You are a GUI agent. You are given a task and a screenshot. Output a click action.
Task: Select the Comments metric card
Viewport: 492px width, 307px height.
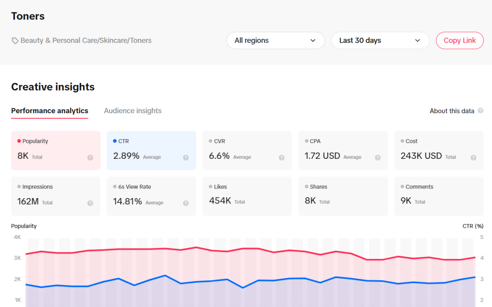(x=439, y=196)
